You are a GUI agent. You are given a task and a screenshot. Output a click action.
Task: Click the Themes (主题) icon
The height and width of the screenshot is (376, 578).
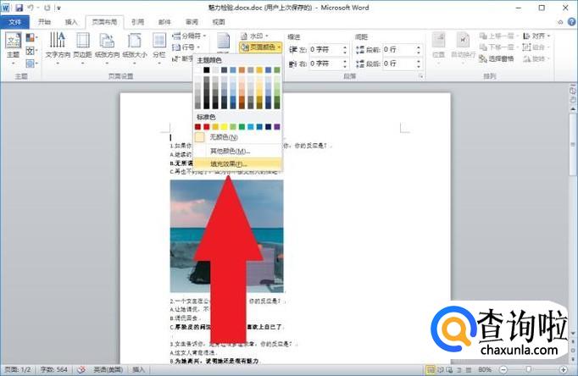tap(13, 46)
